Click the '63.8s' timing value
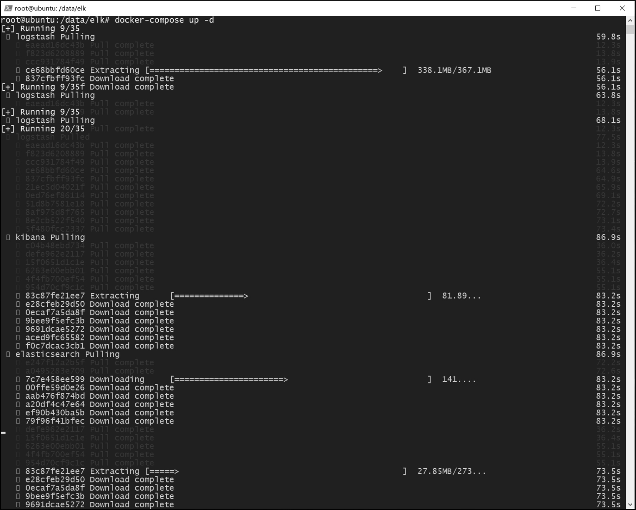 click(x=608, y=95)
